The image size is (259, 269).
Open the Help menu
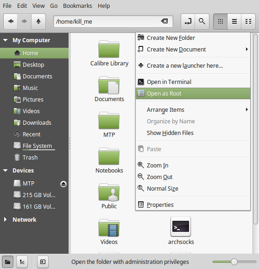click(x=104, y=6)
